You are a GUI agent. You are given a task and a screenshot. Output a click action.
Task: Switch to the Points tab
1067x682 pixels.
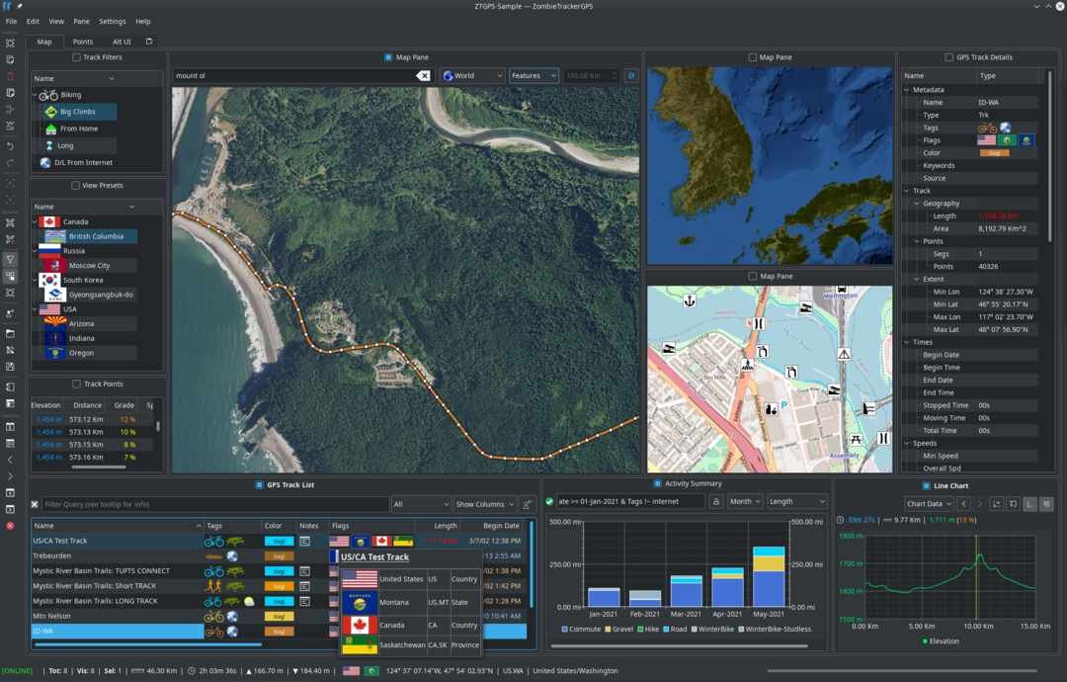[x=83, y=42]
